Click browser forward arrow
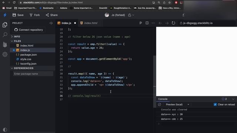This screenshot has height=133, width=237. (x=9, y=3)
